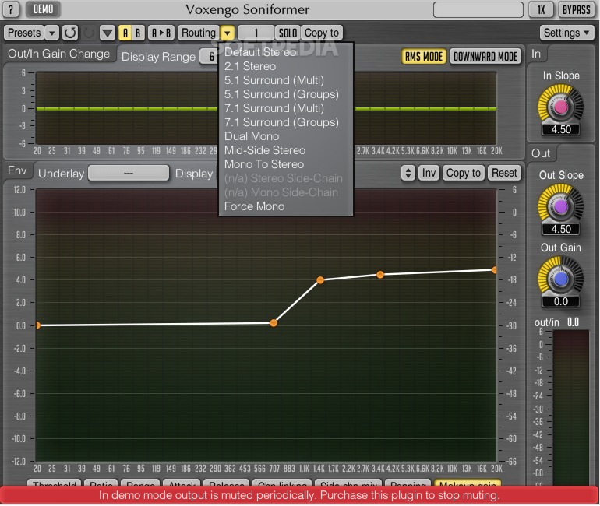The image size is (600, 506).
Task: Click the Presets button
Action: point(24,33)
